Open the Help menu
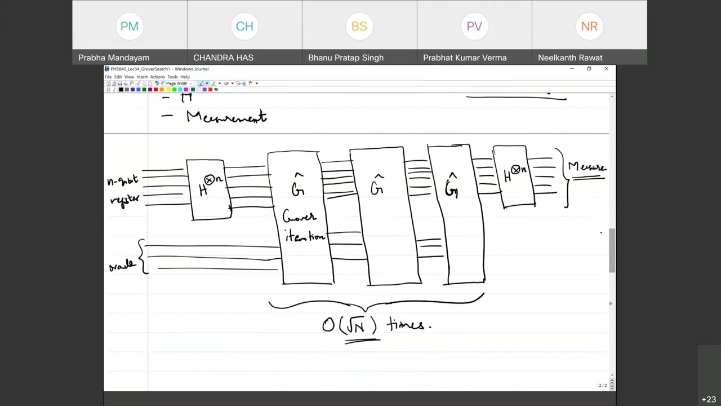The height and width of the screenshot is (406, 721). pyautogui.click(x=185, y=77)
